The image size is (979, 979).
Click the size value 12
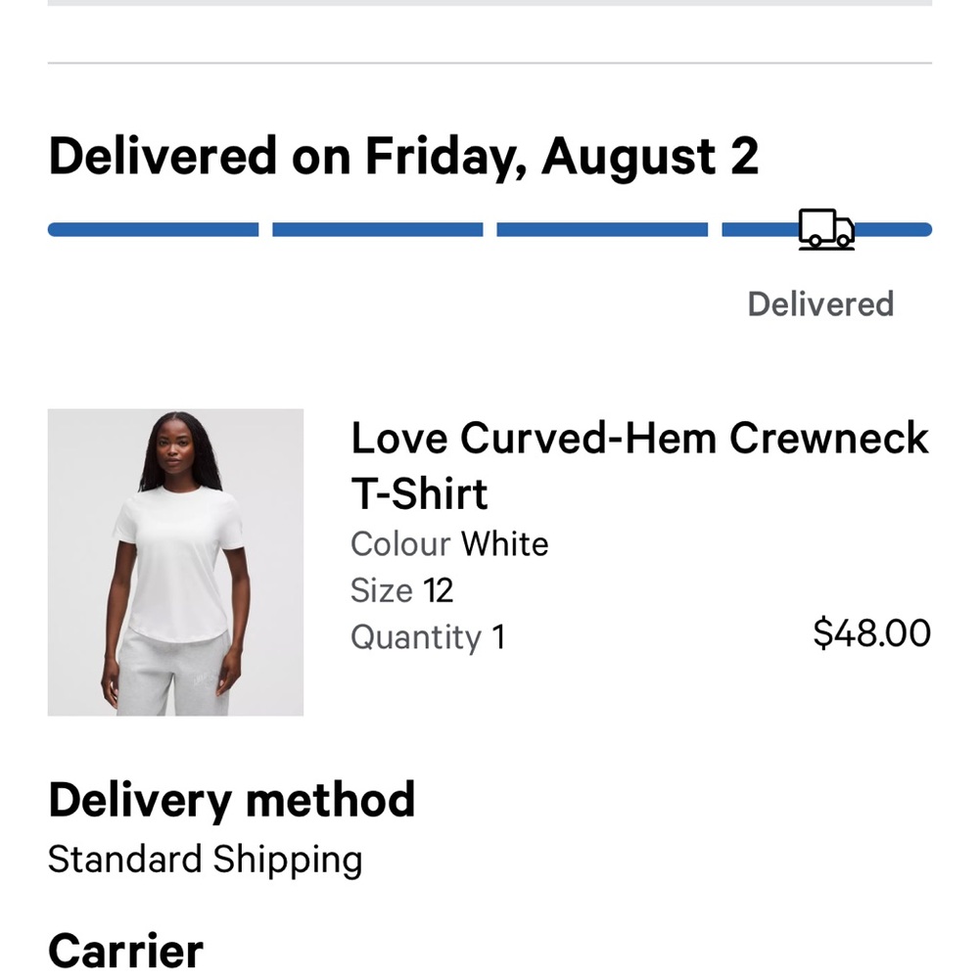click(x=439, y=590)
